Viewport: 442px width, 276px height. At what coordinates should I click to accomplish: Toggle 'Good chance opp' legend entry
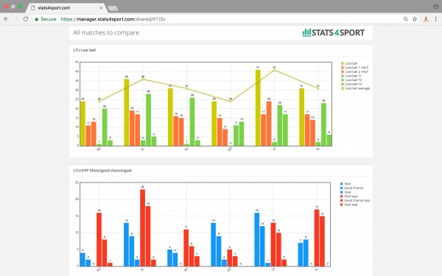[354, 200]
